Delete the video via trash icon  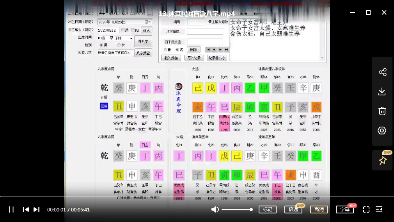pos(382,111)
